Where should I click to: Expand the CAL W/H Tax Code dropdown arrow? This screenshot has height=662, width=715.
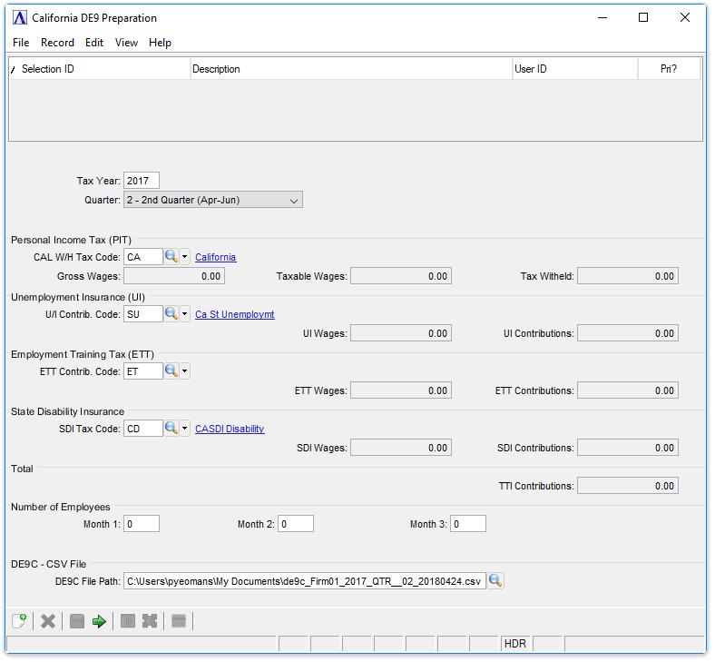click(185, 258)
